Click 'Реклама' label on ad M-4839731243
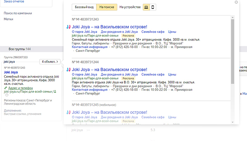 128,36
